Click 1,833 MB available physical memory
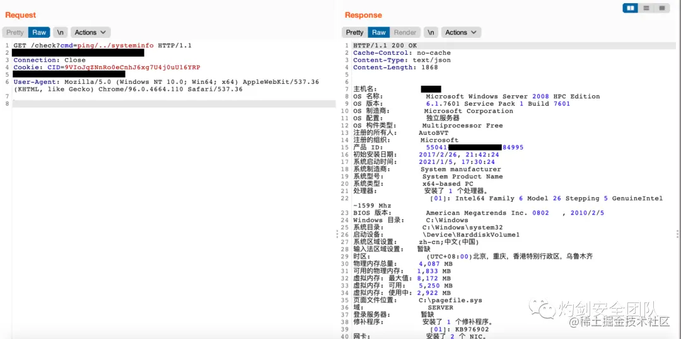Screen dimensions: 681x339 [x=434, y=272]
